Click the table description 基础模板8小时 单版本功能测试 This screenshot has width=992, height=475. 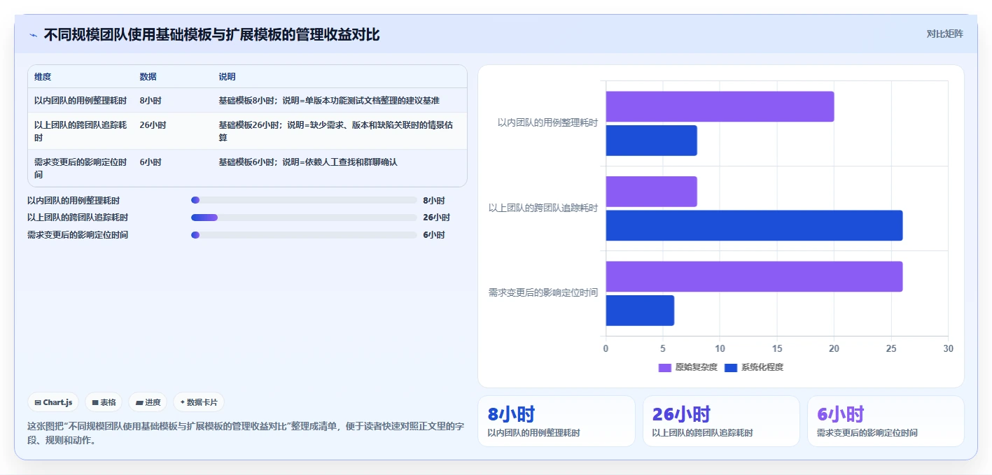tap(329, 101)
